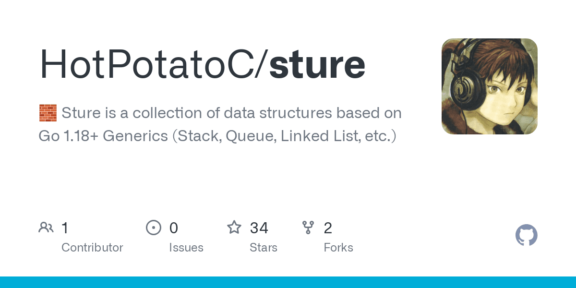Screen dimensions: 576x288
Task: Select the Stars label
Action: 264,248
